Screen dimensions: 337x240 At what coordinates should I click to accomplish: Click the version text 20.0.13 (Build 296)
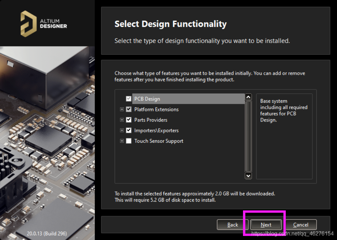[x=47, y=234]
